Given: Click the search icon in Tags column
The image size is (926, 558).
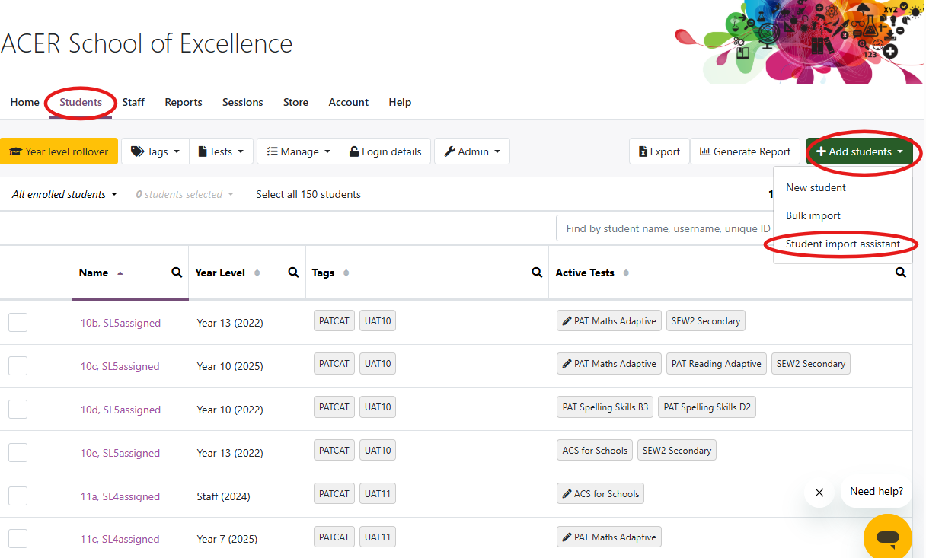Looking at the screenshot, I should pyautogui.click(x=536, y=273).
